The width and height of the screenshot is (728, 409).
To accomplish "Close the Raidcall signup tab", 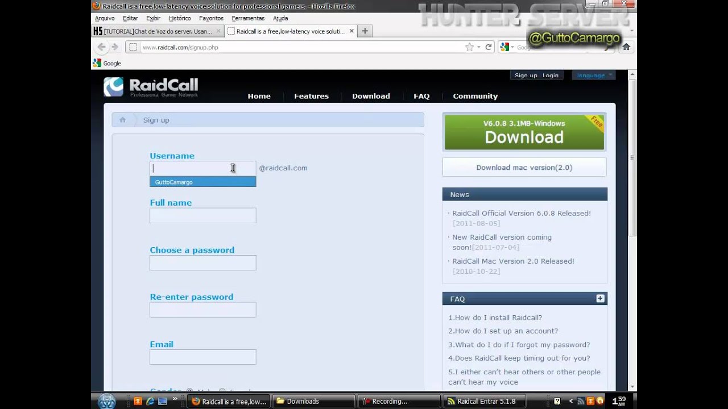I will [x=351, y=31].
